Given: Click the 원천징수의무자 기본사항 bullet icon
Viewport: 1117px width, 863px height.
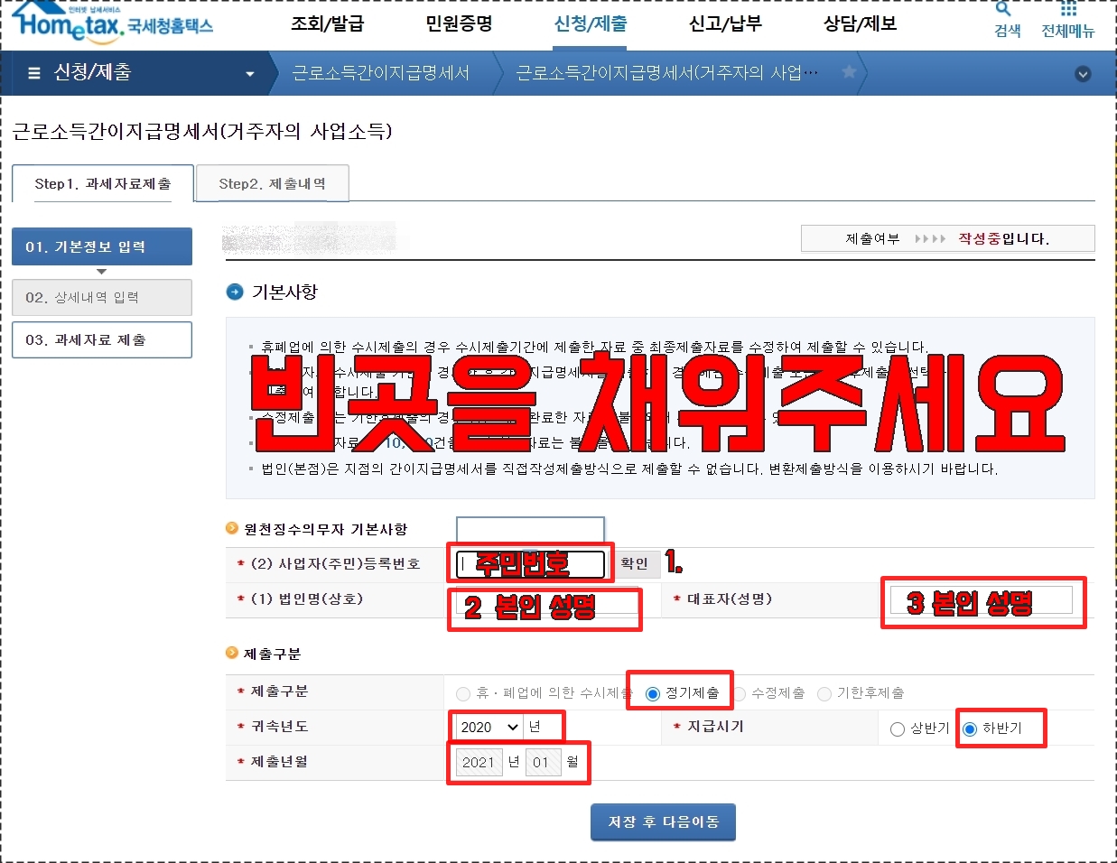Looking at the screenshot, I should [232, 528].
